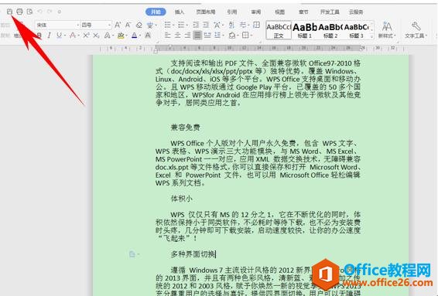Set paragraph to align right

pyautogui.click(x=187, y=35)
